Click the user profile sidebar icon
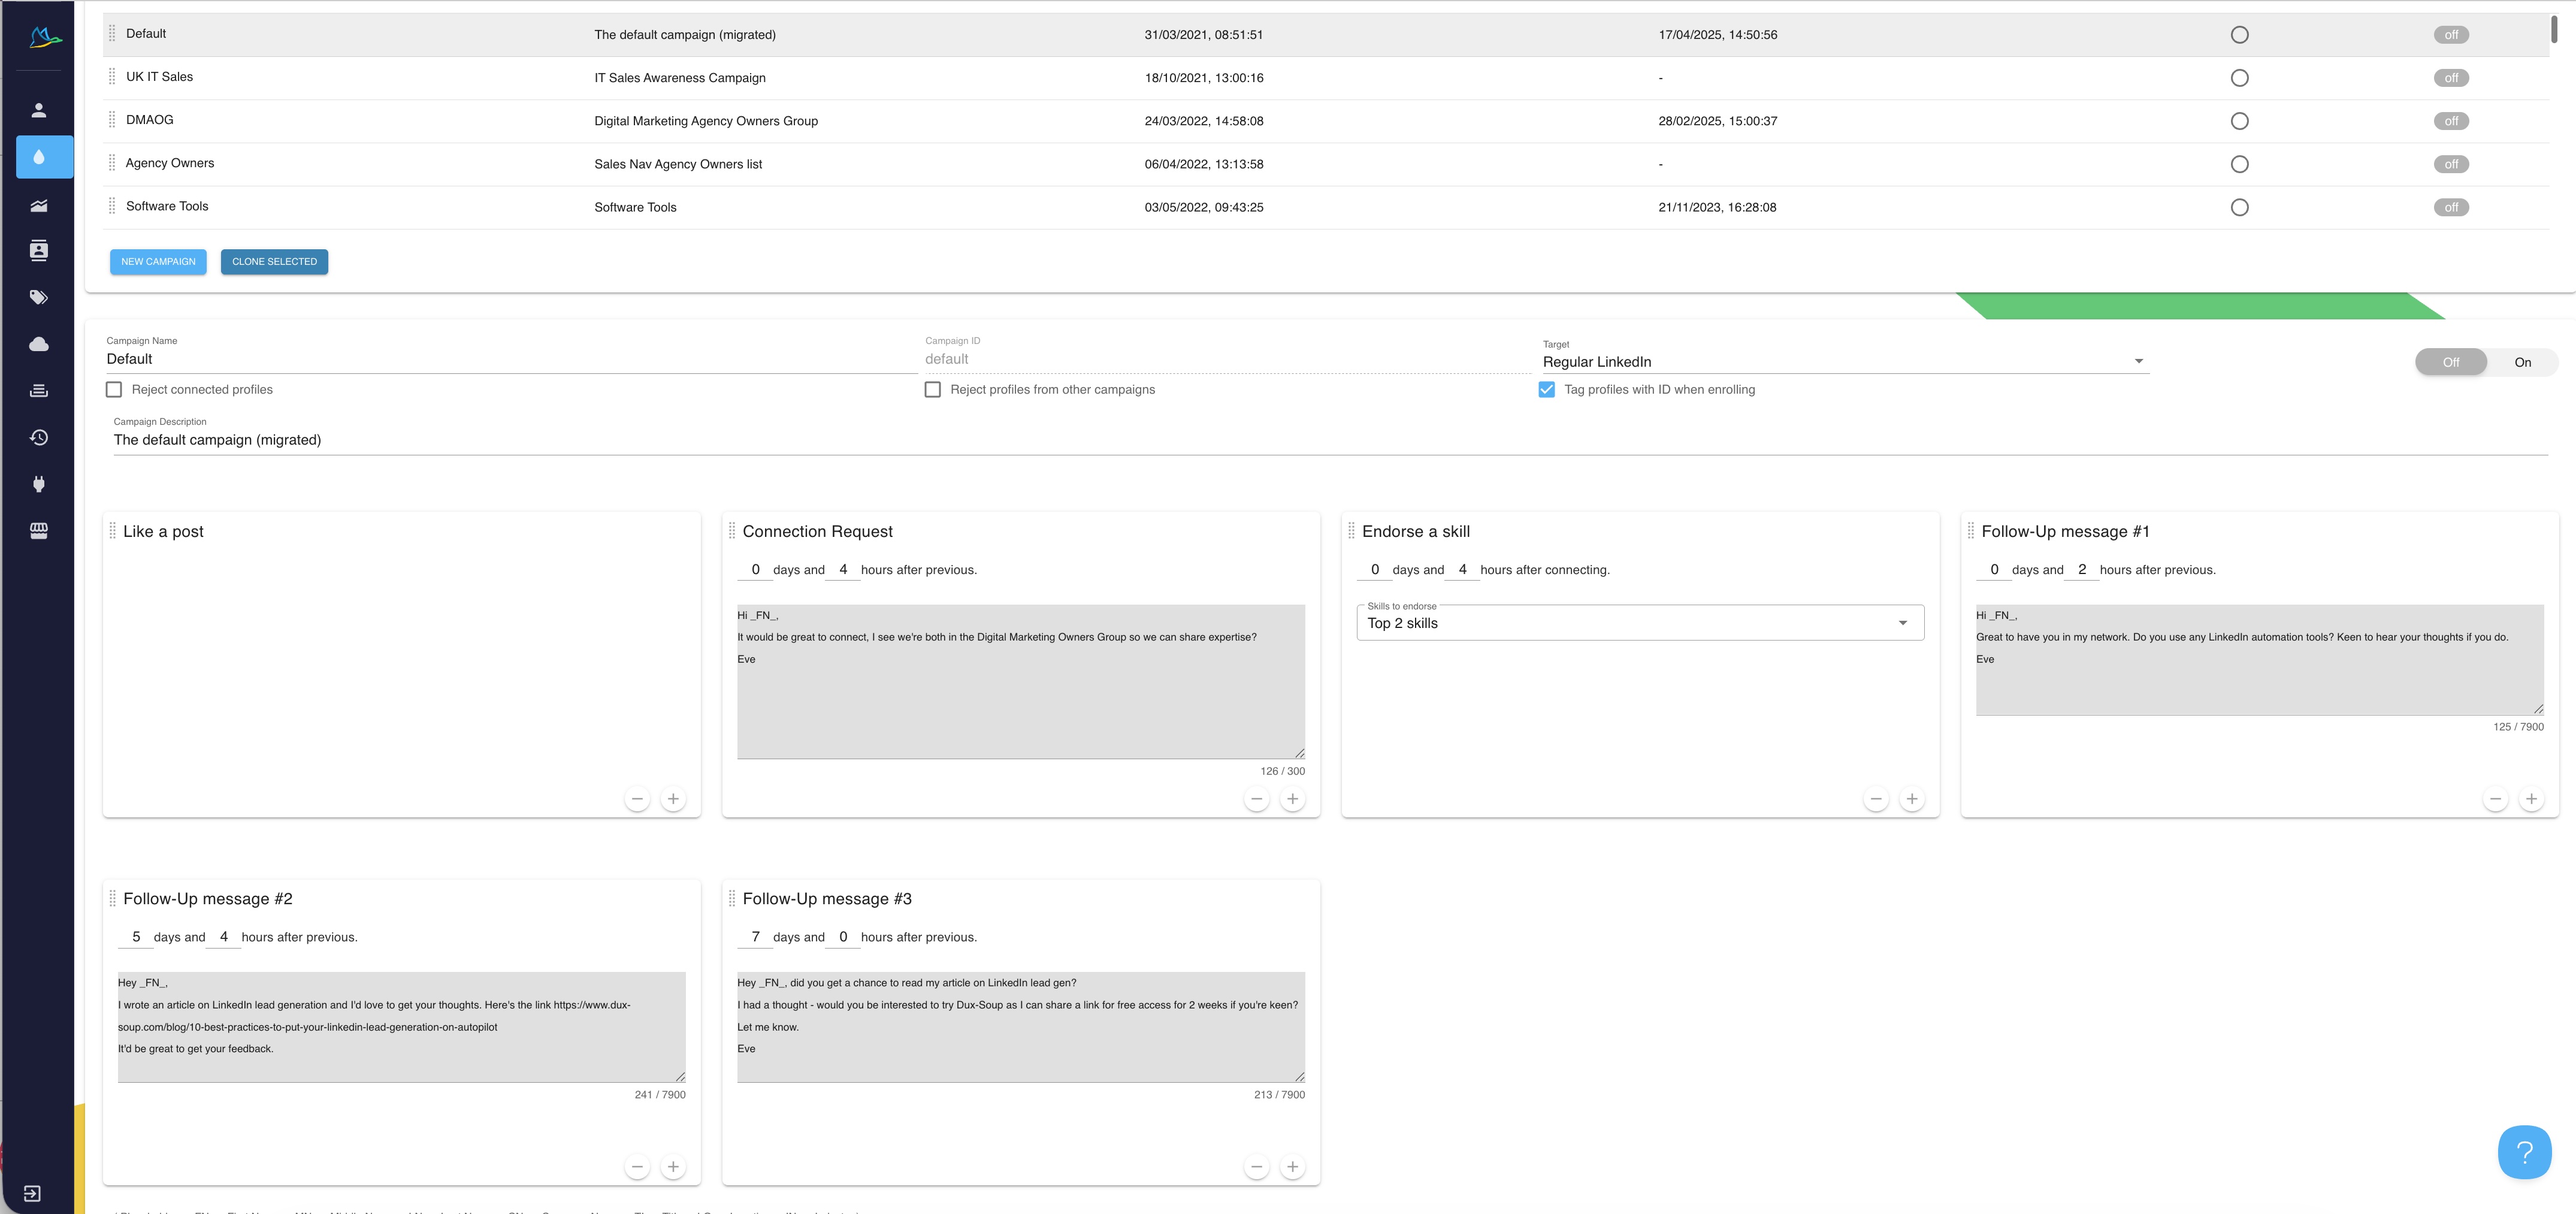 (x=39, y=110)
